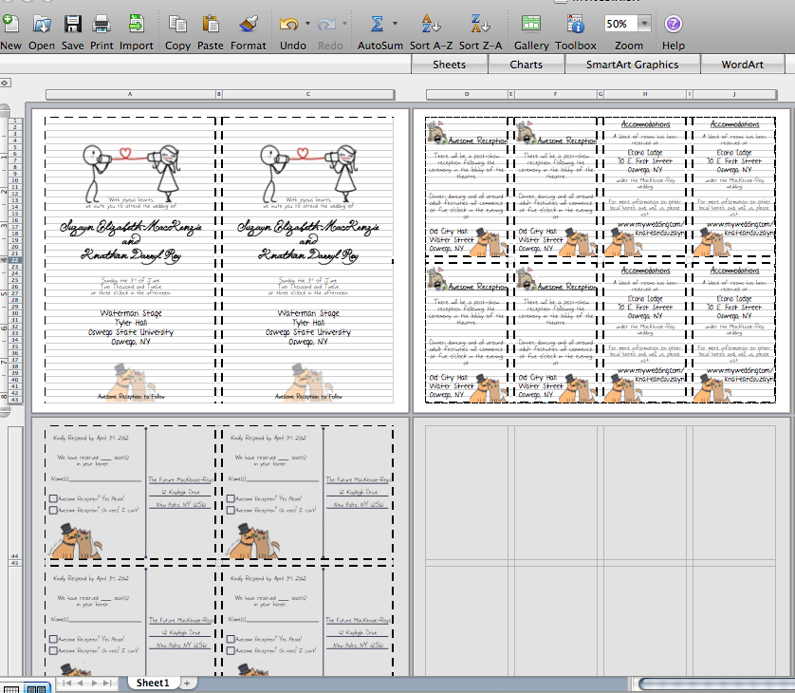Open the 50% zoom level dropdown
Screen dimensions: 795x693
644,24
